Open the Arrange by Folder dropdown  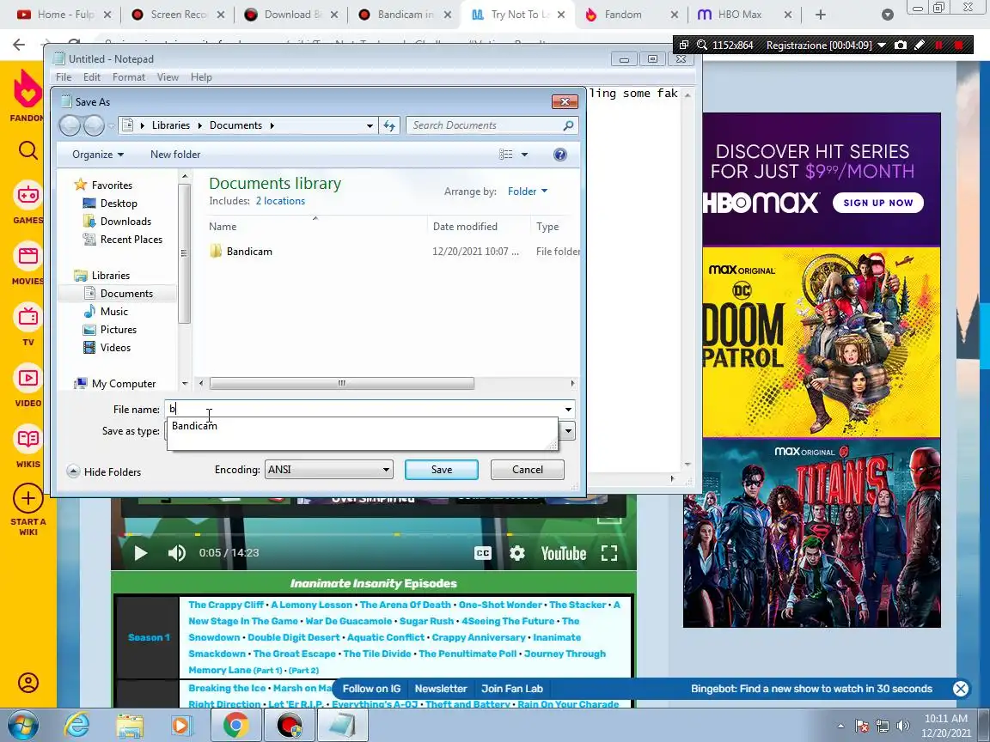coord(527,192)
